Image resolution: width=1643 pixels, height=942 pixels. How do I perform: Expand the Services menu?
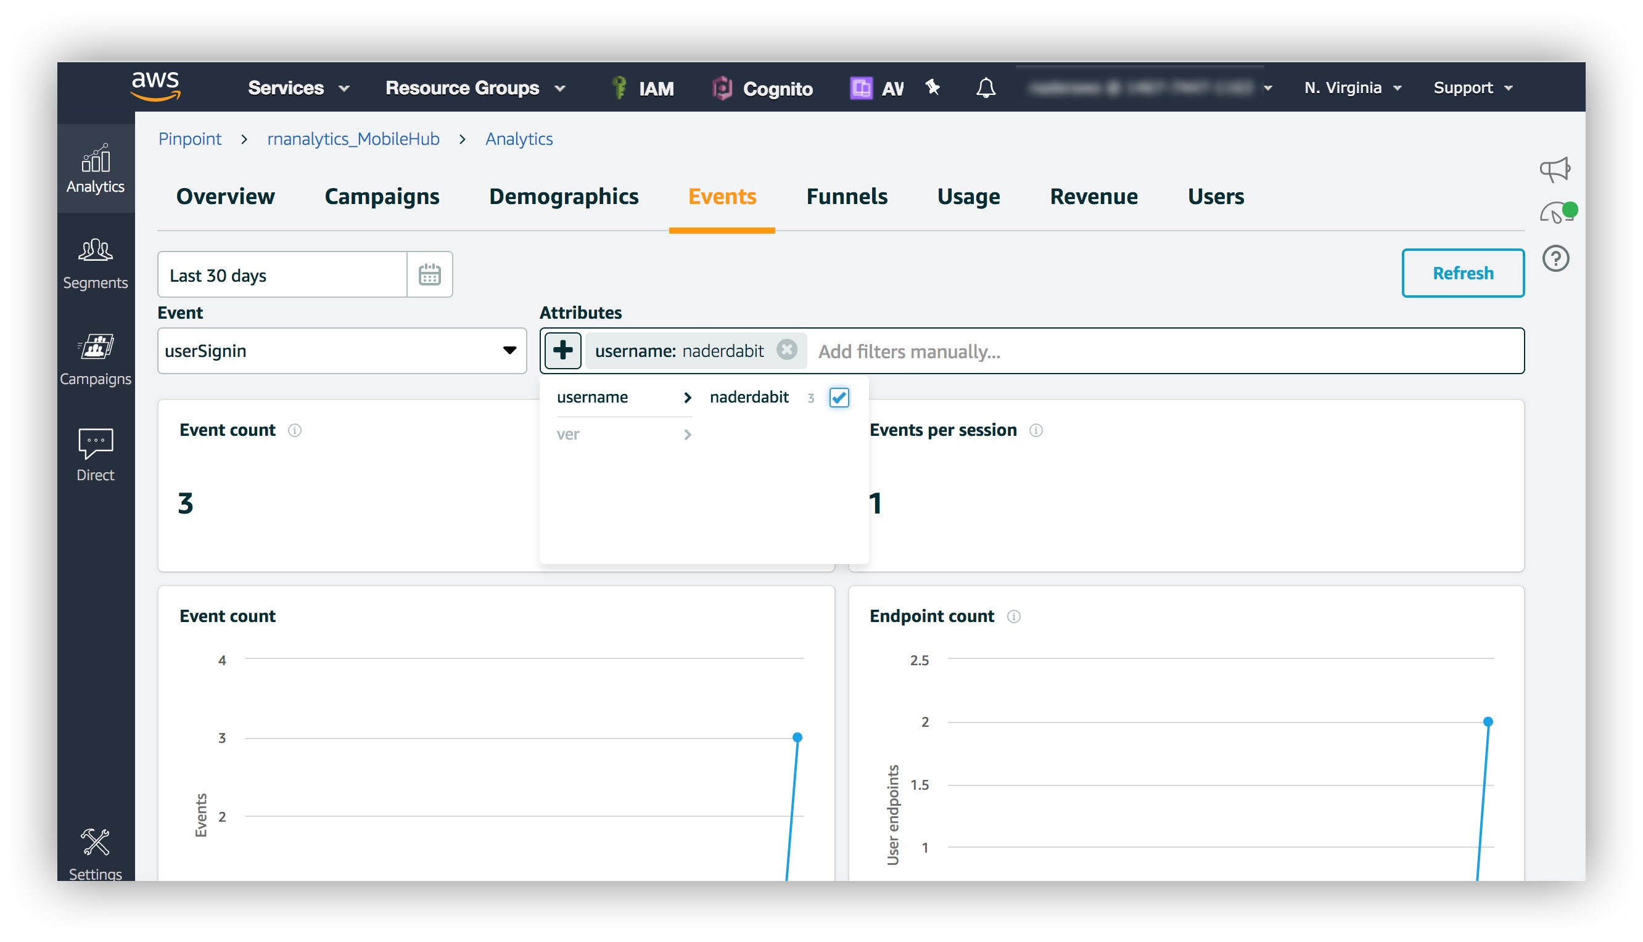[298, 88]
